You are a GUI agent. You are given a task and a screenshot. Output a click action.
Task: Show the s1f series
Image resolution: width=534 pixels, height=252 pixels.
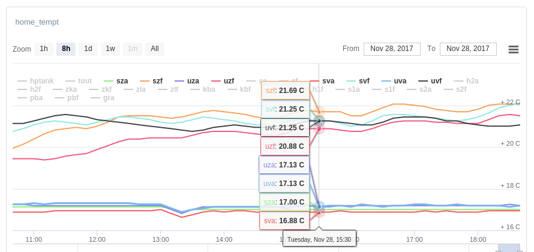point(383,89)
